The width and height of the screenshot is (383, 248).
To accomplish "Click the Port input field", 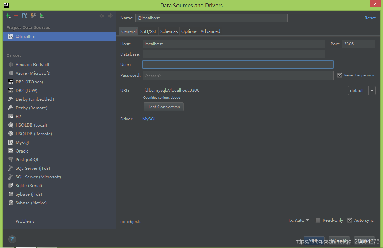I will pos(359,44).
